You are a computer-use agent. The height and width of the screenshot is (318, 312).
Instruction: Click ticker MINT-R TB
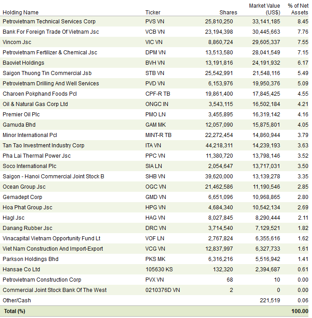[x=158, y=135]
